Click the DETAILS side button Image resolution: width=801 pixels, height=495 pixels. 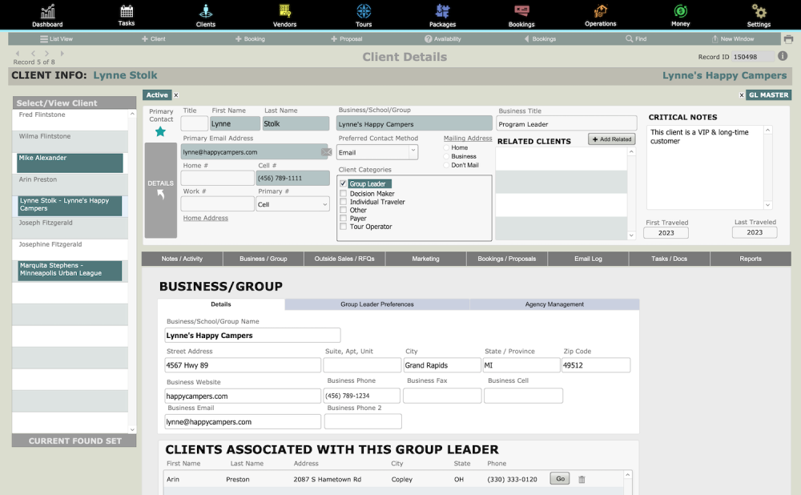click(x=160, y=190)
